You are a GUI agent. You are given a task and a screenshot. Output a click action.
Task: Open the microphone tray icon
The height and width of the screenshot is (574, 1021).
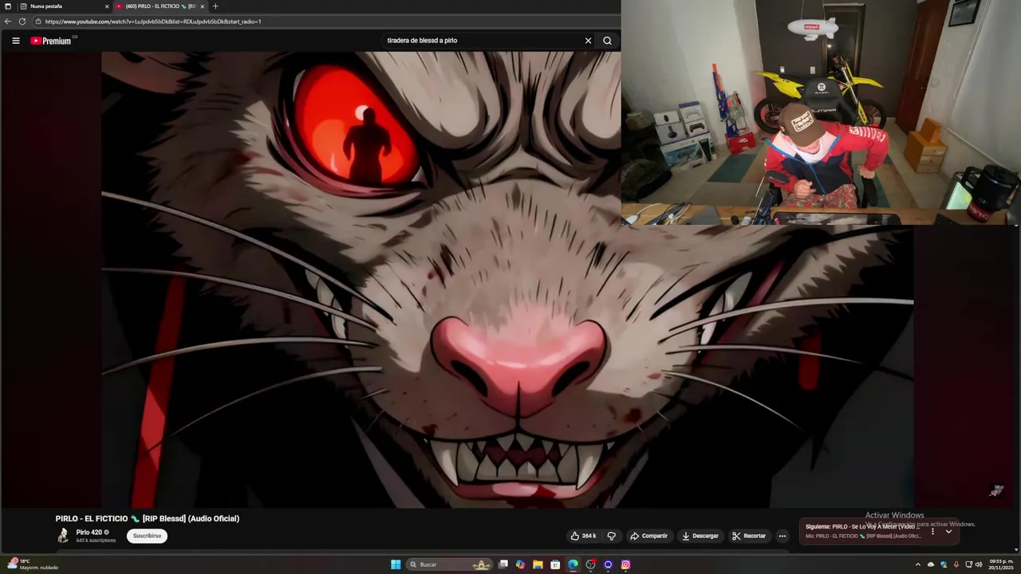(x=956, y=564)
